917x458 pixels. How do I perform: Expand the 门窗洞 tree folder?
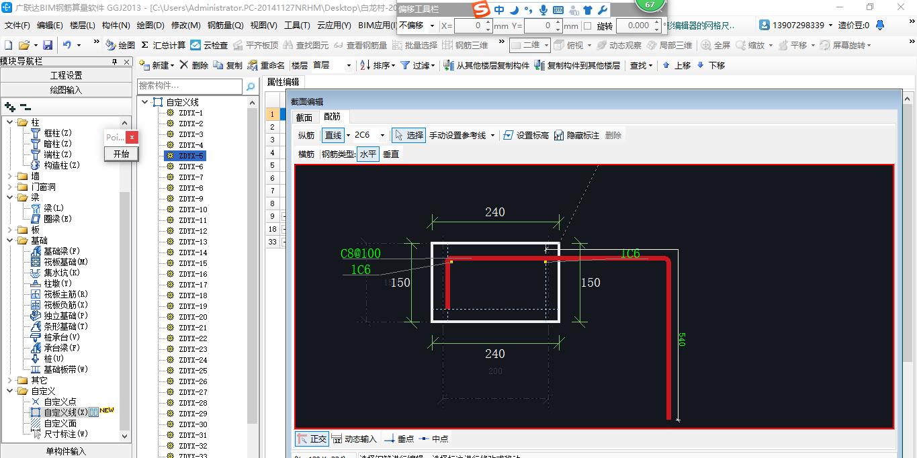click(10, 187)
